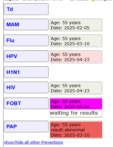113x147 pixels.
Task: Open the PAP record dated 2025-03-10
Action: coord(76,130)
